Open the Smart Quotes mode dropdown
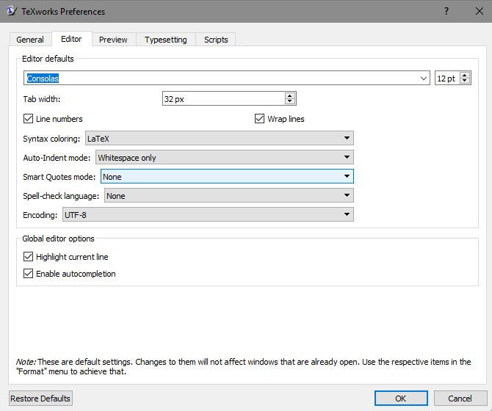Viewport: 492px width, 411px height. tap(227, 176)
